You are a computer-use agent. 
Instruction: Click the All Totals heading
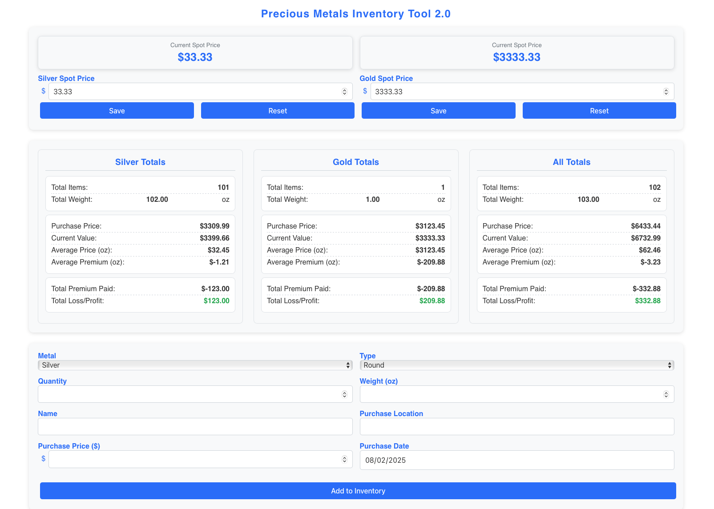click(572, 162)
